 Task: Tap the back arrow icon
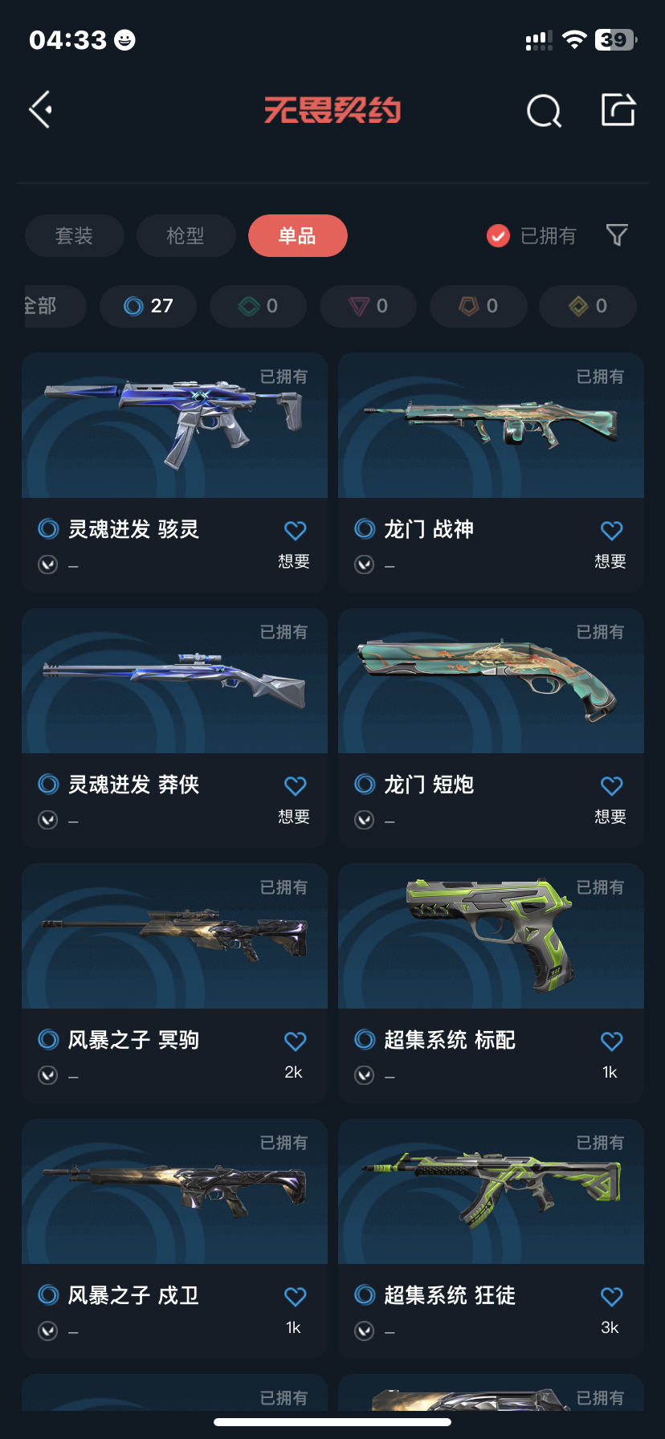coord(41,110)
